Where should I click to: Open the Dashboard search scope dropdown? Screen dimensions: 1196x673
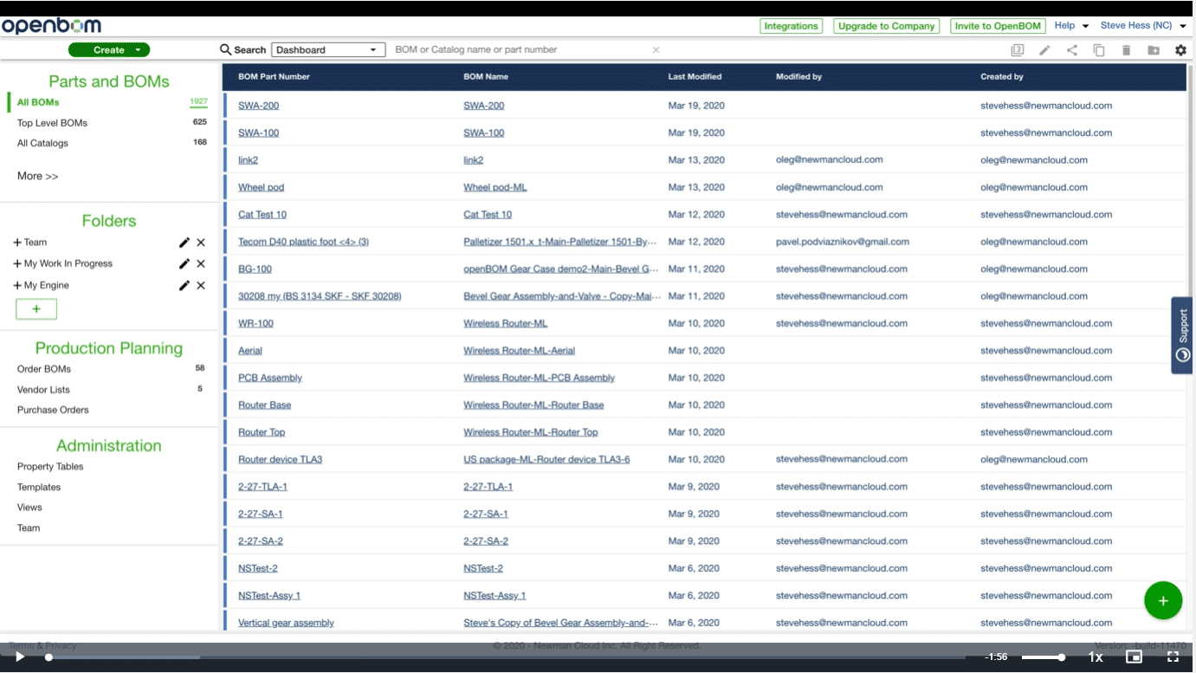coord(328,50)
